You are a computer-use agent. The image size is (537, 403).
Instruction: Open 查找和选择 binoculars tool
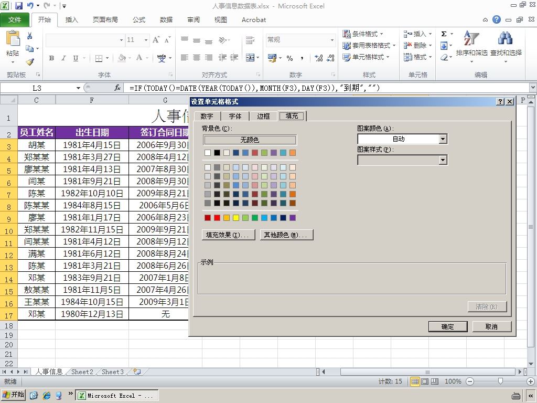(x=506, y=46)
